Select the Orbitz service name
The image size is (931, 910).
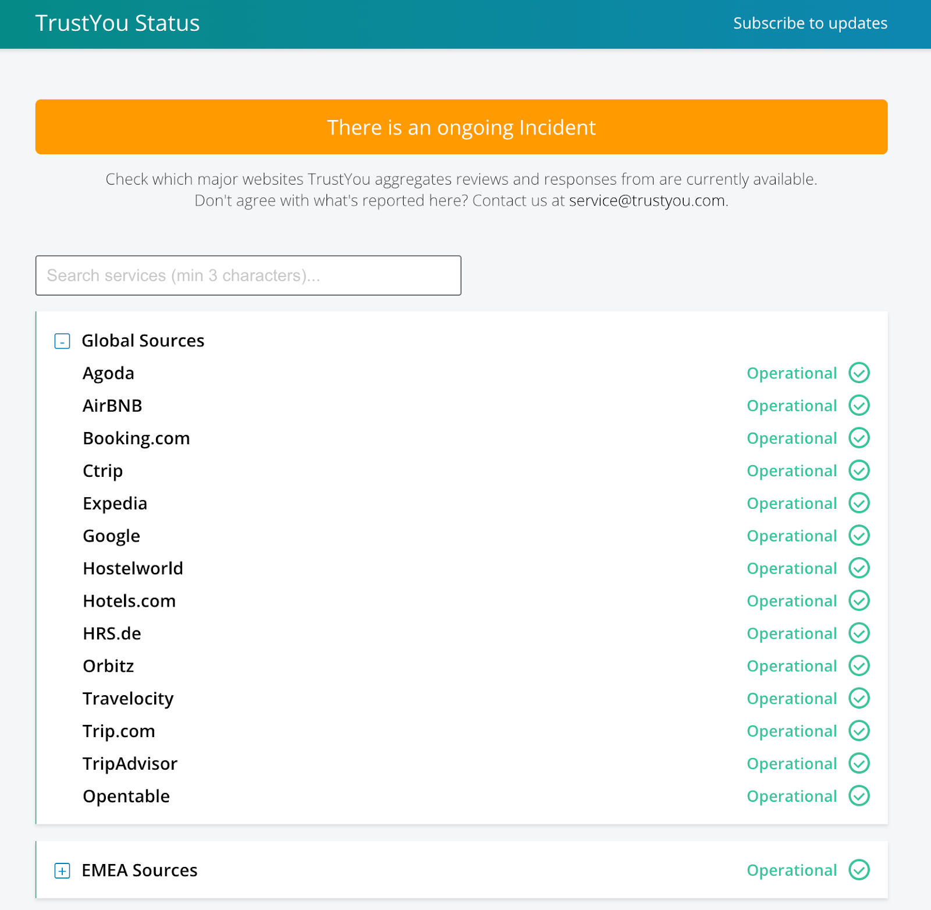coord(108,667)
